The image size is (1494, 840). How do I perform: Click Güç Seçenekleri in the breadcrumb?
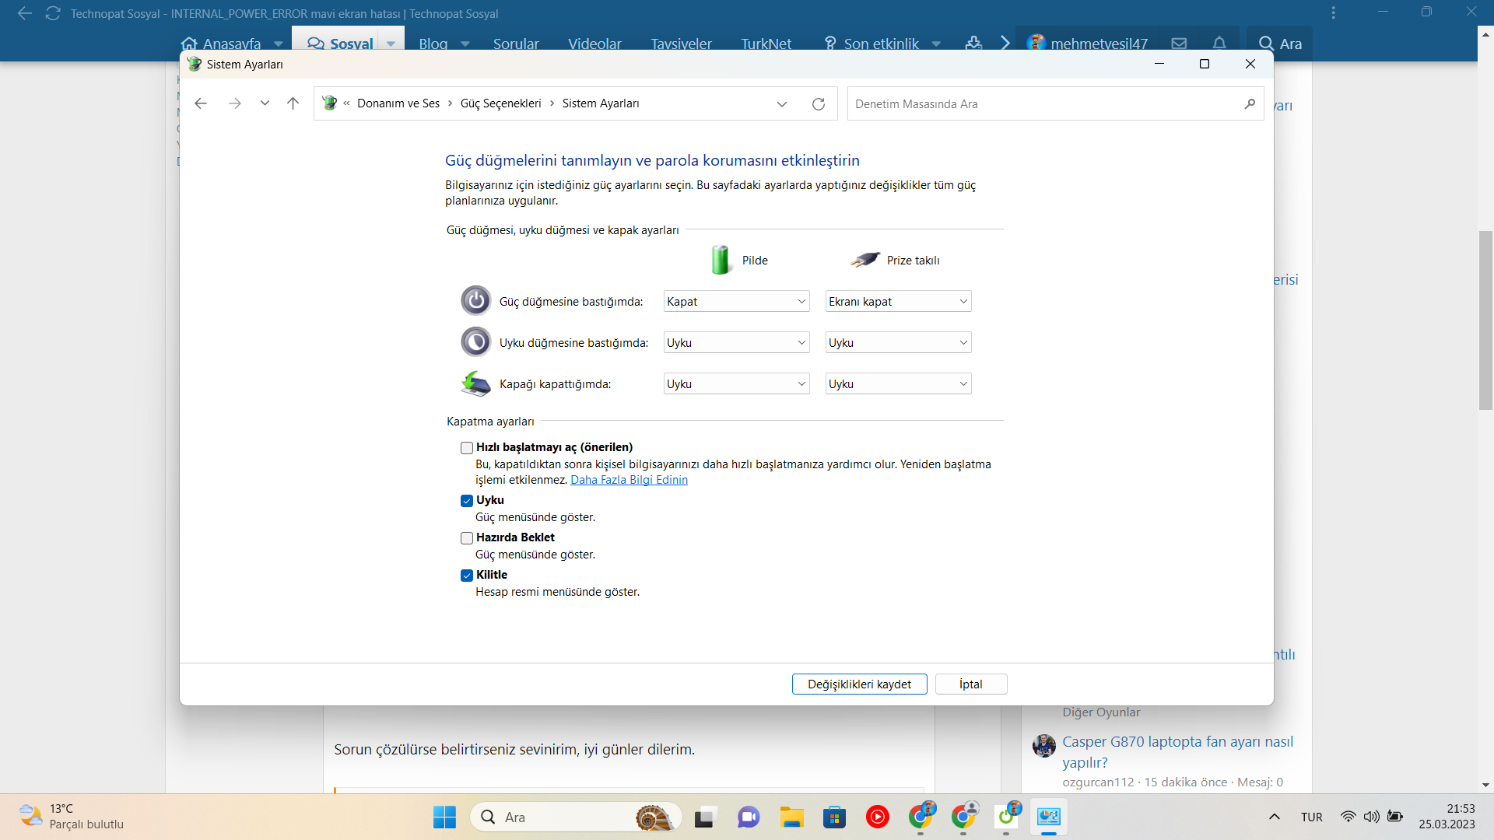(500, 103)
